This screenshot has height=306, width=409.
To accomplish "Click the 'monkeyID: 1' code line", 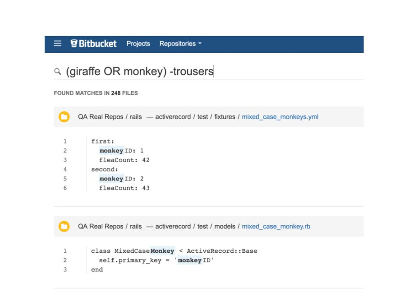I will (121, 151).
